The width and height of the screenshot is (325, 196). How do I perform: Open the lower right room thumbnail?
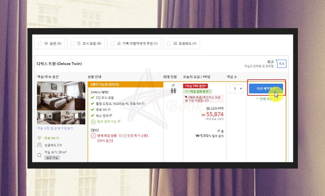[x=73, y=118]
